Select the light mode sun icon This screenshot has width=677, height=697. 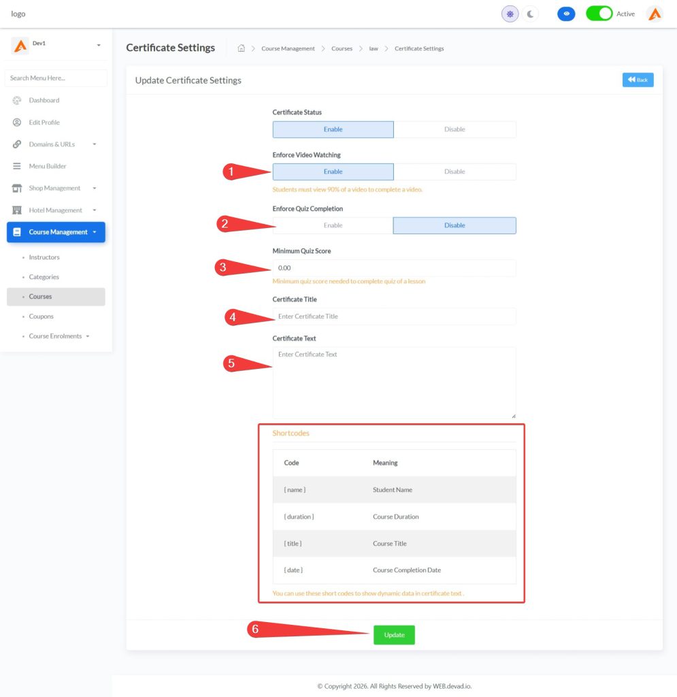510,14
